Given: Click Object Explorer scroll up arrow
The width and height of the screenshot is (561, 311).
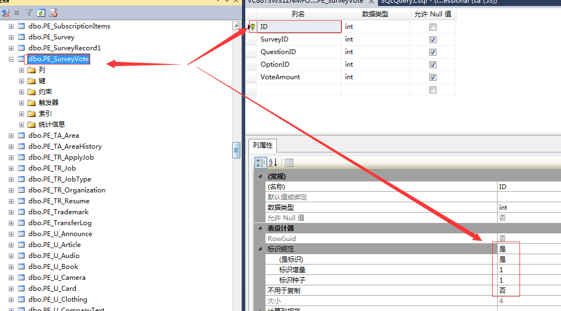Looking at the screenshot, I should point(237,26).
